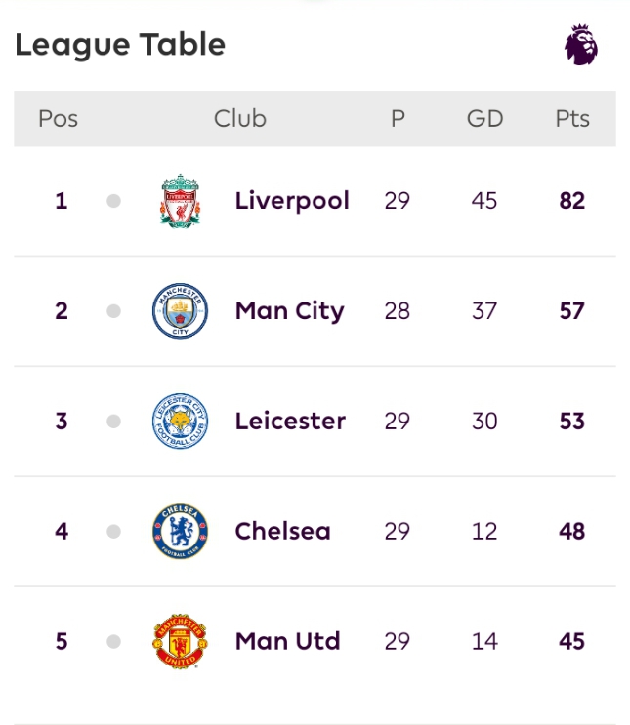Click the Man Utd club crest
This screenshot has height=725, width=630.
[x=181, y=642]
